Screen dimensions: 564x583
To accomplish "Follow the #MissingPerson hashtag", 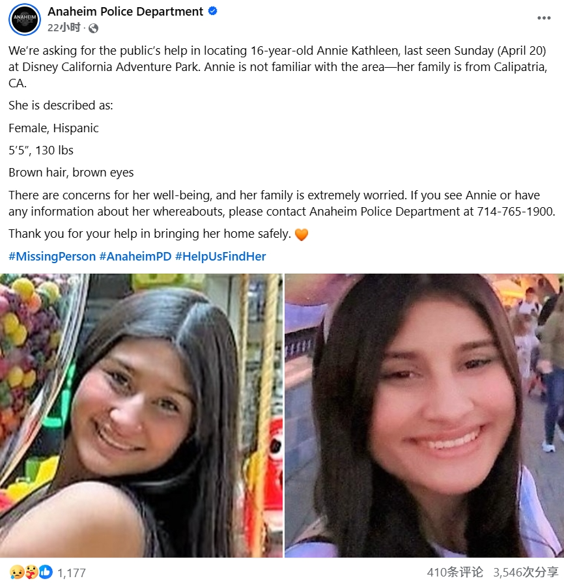I will 52,257.
